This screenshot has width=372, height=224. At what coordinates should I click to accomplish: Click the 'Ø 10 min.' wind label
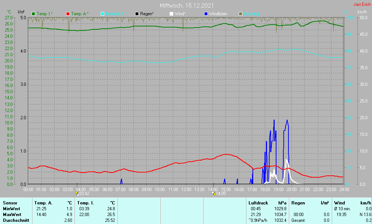pos(342,209)
